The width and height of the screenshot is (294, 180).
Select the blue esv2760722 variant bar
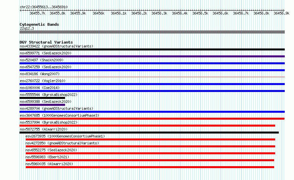click(152, 84)
